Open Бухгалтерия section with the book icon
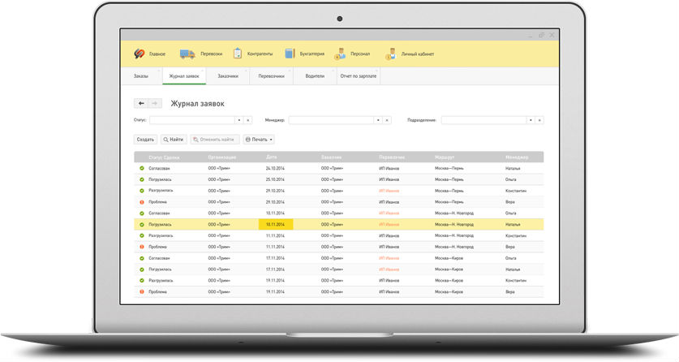This screenshot has width=679, height=362. point(290,54)
